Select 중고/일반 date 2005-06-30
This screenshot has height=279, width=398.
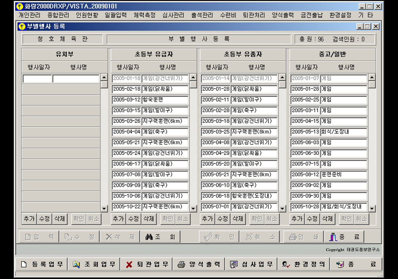point(305,153)
